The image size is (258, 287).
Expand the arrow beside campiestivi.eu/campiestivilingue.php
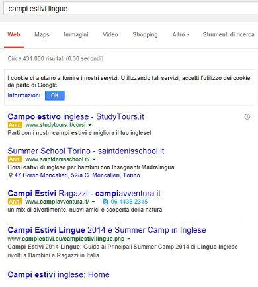pos(129,239)
